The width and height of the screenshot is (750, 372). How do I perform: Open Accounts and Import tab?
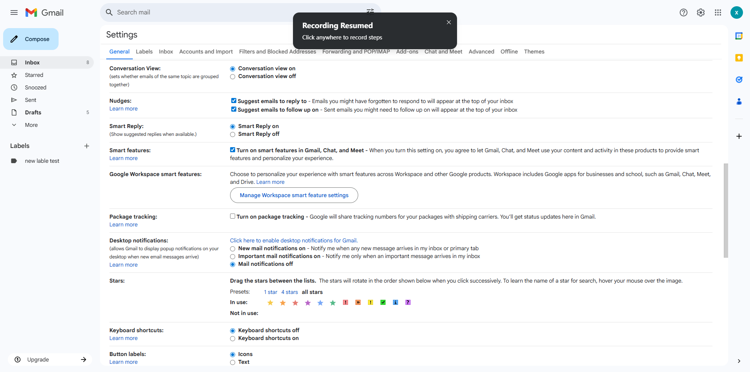[x=206, y=52]
